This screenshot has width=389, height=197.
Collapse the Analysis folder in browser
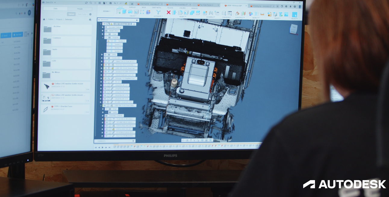(103, 38)
